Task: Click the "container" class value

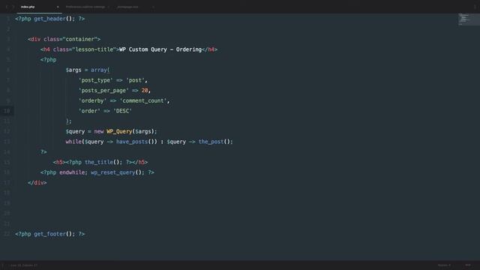Action: coord(79,39)
